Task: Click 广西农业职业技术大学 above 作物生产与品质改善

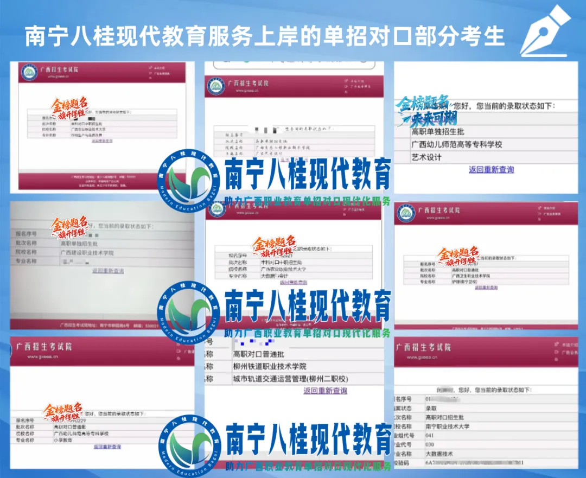Action: pyautogui.click(x=88, y=129)
